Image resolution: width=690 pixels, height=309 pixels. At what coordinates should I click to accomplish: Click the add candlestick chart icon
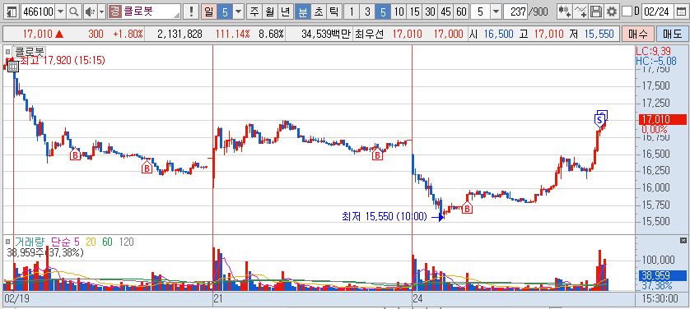(565, 12)
